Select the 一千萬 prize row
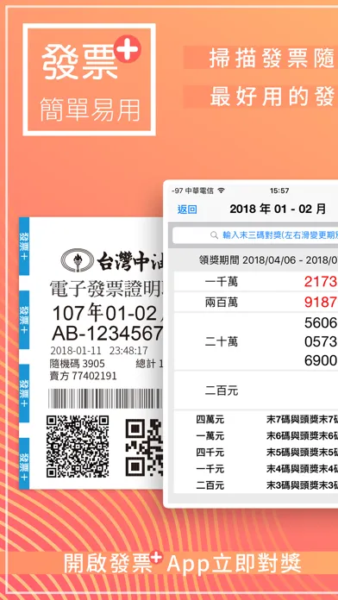 (256, 282)
